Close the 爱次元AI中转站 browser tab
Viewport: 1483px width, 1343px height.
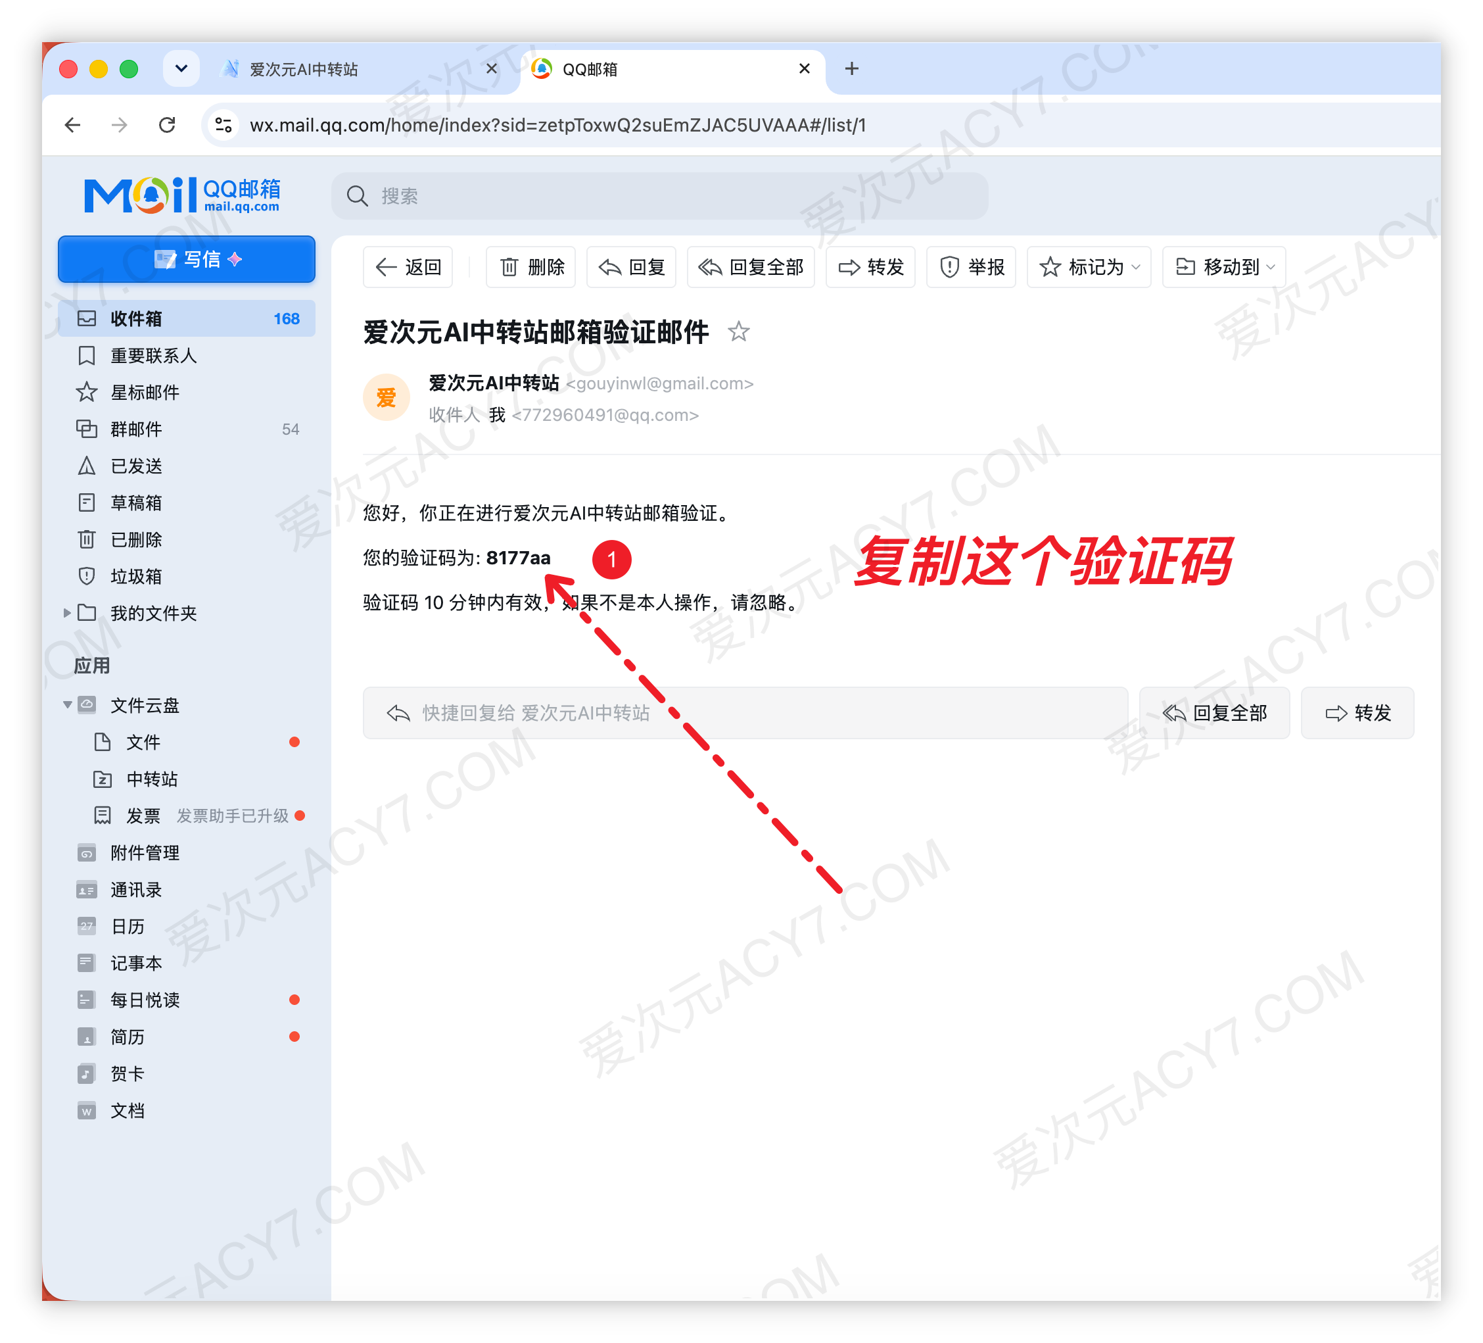tap(492, 69)
